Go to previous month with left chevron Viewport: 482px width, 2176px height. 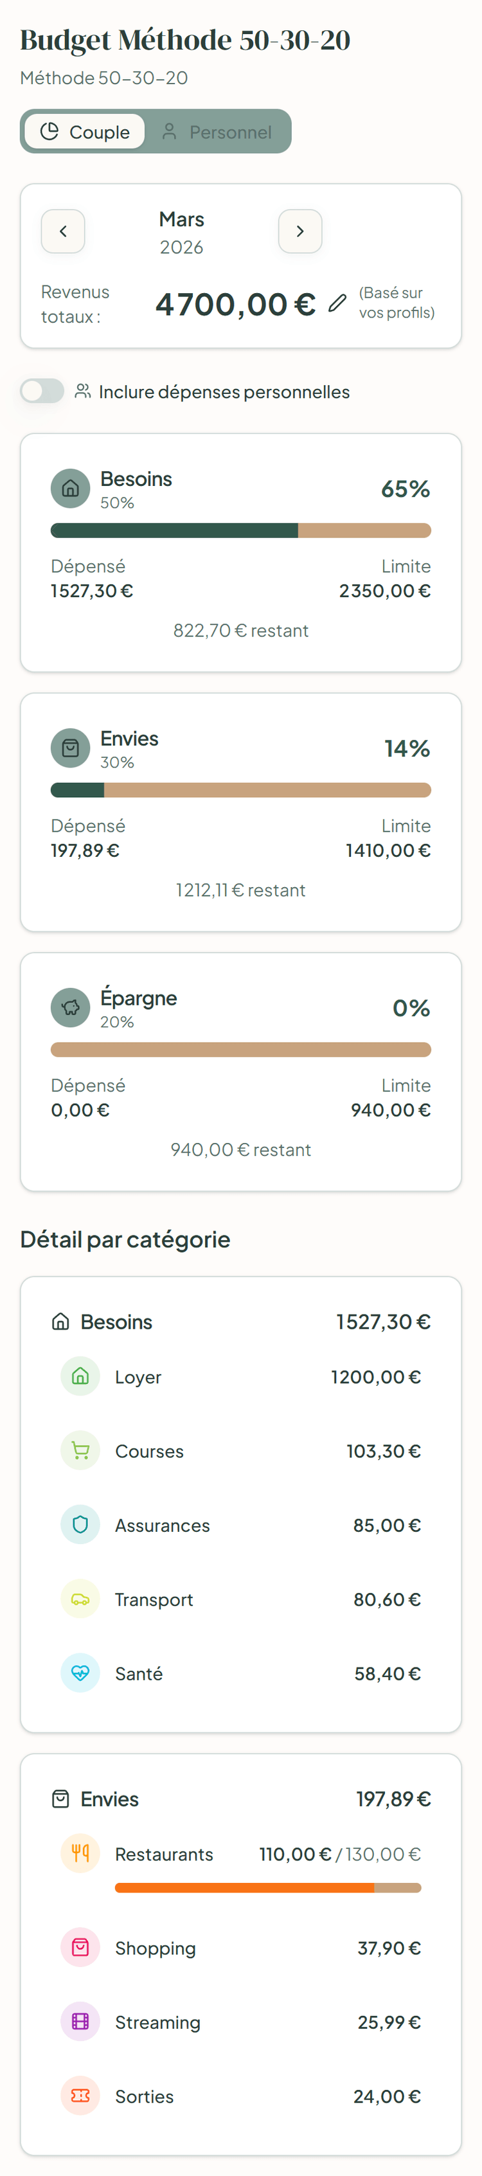pos(62,231)
